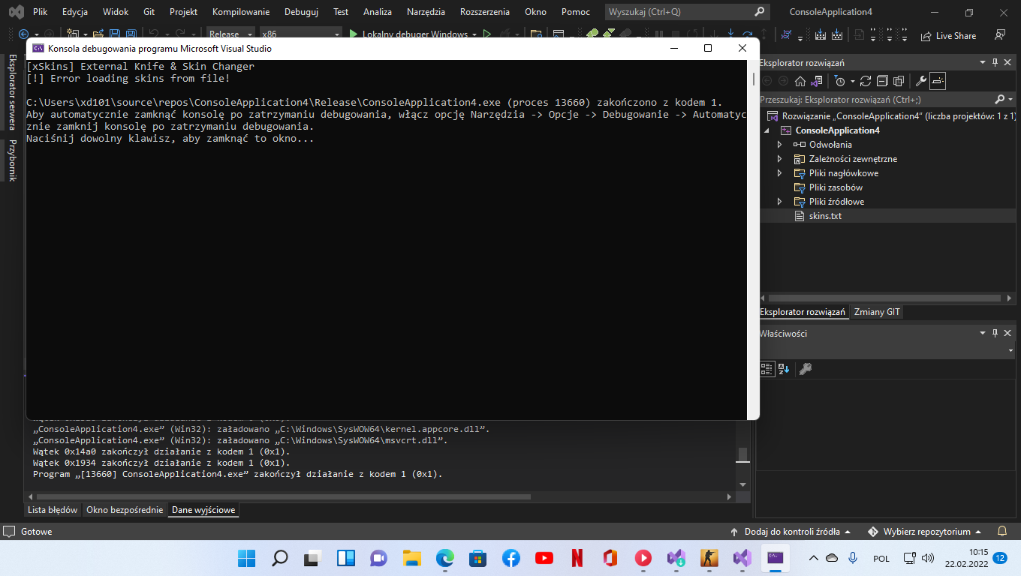The image size is (1021, 576).
Task: Expand the Odwołania node
Action: tap(779, 145)
